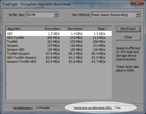
Task: Select the Twofish-Serpent algorithm row
Action: [59, 54]
